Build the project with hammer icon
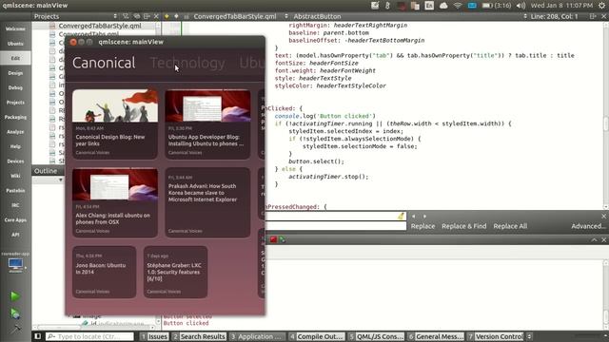This screenshot has height=342, width=609. [x=15, y=330]
